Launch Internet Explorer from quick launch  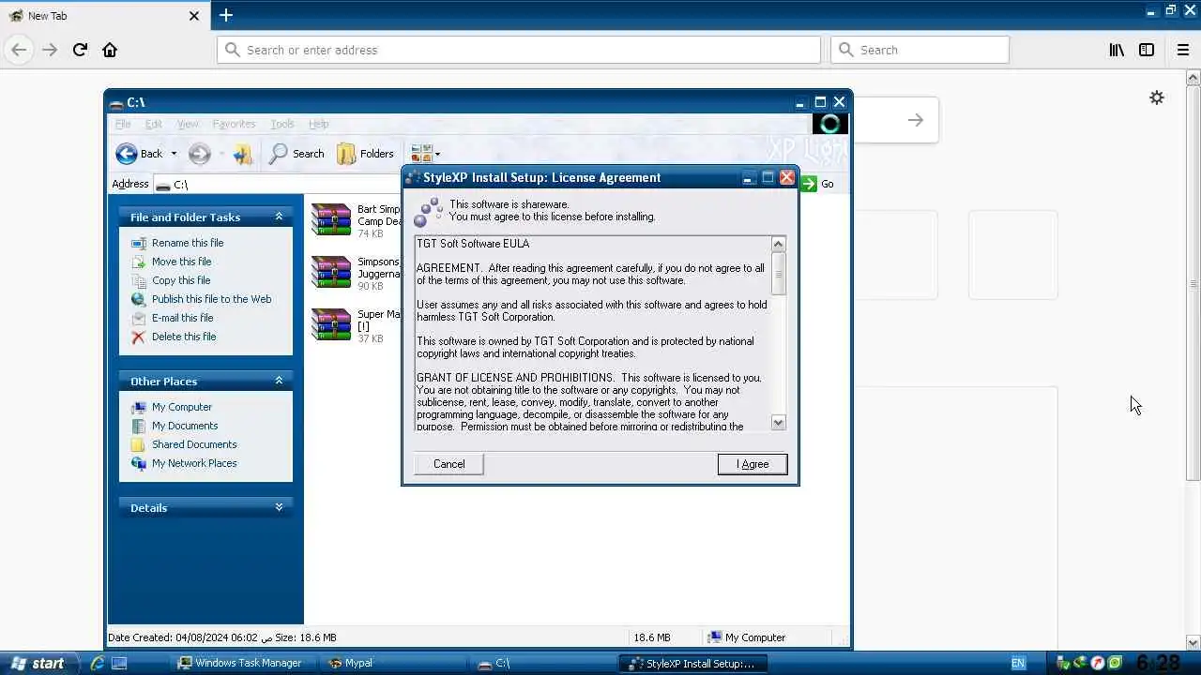[97, 663]
